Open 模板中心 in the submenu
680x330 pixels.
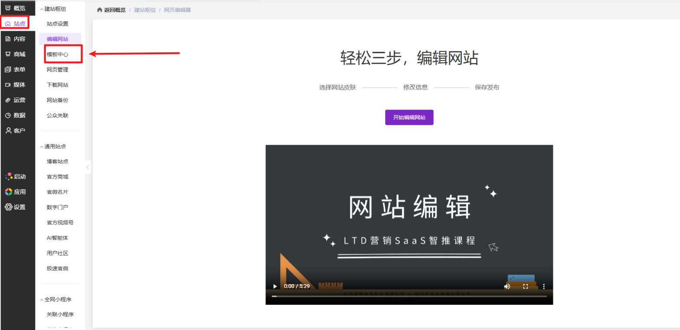coord(58,55)
